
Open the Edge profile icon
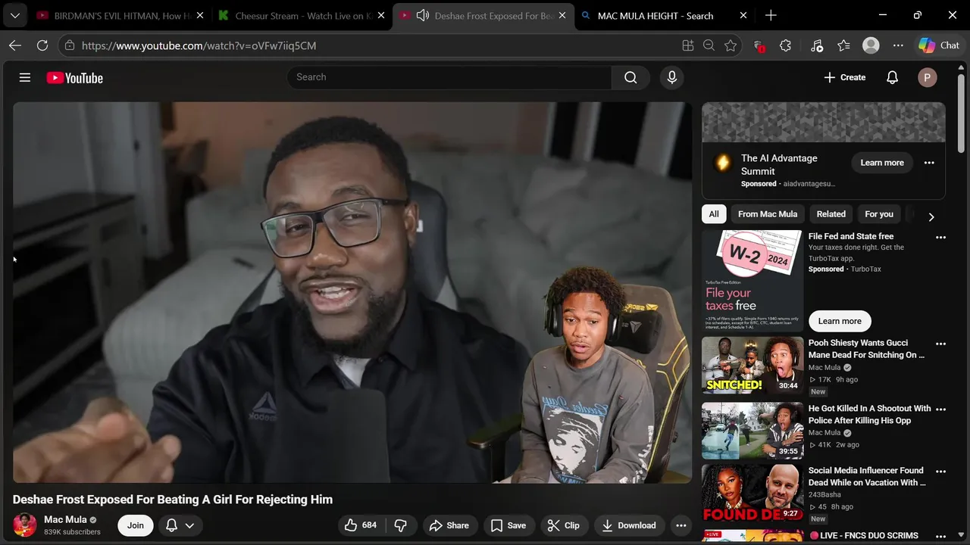[x=871, y=45]
